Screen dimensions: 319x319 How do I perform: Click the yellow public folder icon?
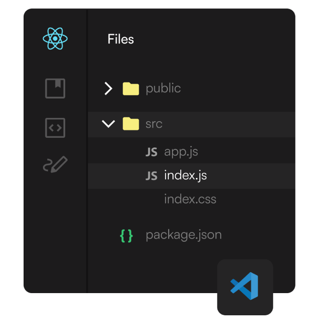click(x=131, y=88)
